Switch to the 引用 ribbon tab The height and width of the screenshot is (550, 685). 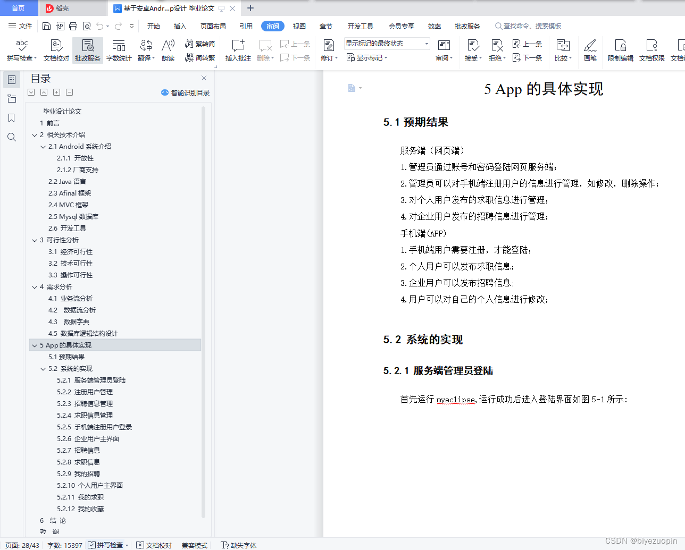click(x=246, y=26)
